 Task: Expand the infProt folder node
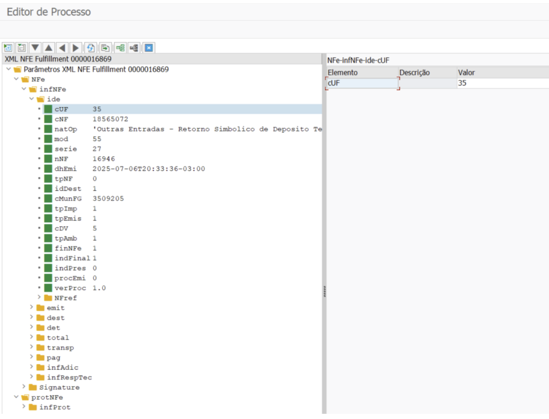pyautogui.click(x=24, y=407)
